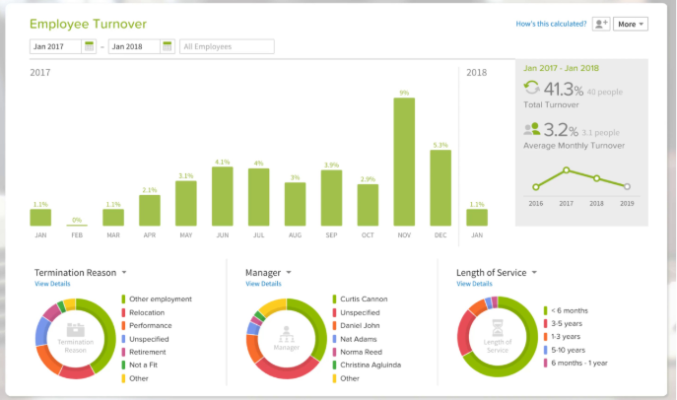Click the March 1.1% turnover bar
677x400 pixels.
coord(113,218)
